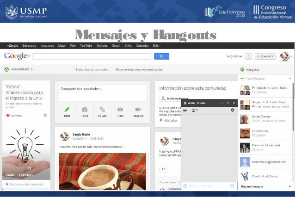
Task: Open account dropdown arrow beside avatar
Action: [292, 56]
